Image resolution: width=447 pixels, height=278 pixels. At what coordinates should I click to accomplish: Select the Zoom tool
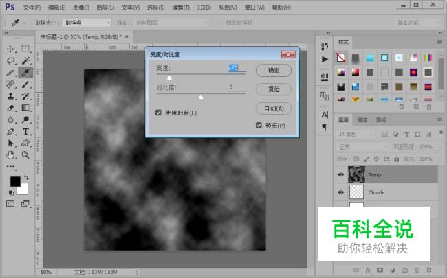(x=25, y=155)
